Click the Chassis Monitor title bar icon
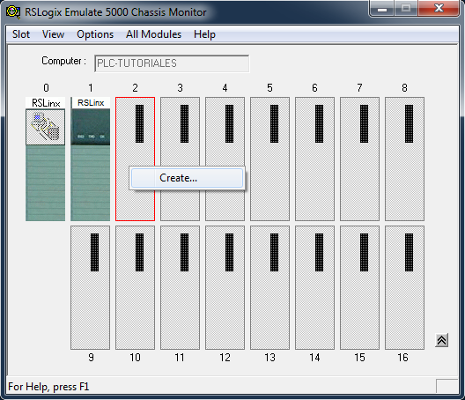Image resolution: width=465 pixels, height=400 pixels. coord(13,12)
